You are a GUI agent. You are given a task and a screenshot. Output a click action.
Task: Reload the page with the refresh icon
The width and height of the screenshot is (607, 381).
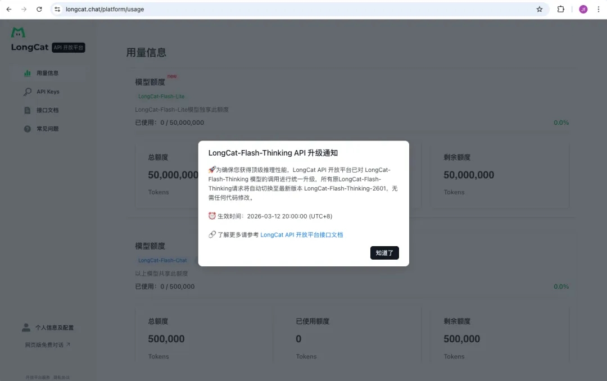pyautogui.click(x=38, y=9)
